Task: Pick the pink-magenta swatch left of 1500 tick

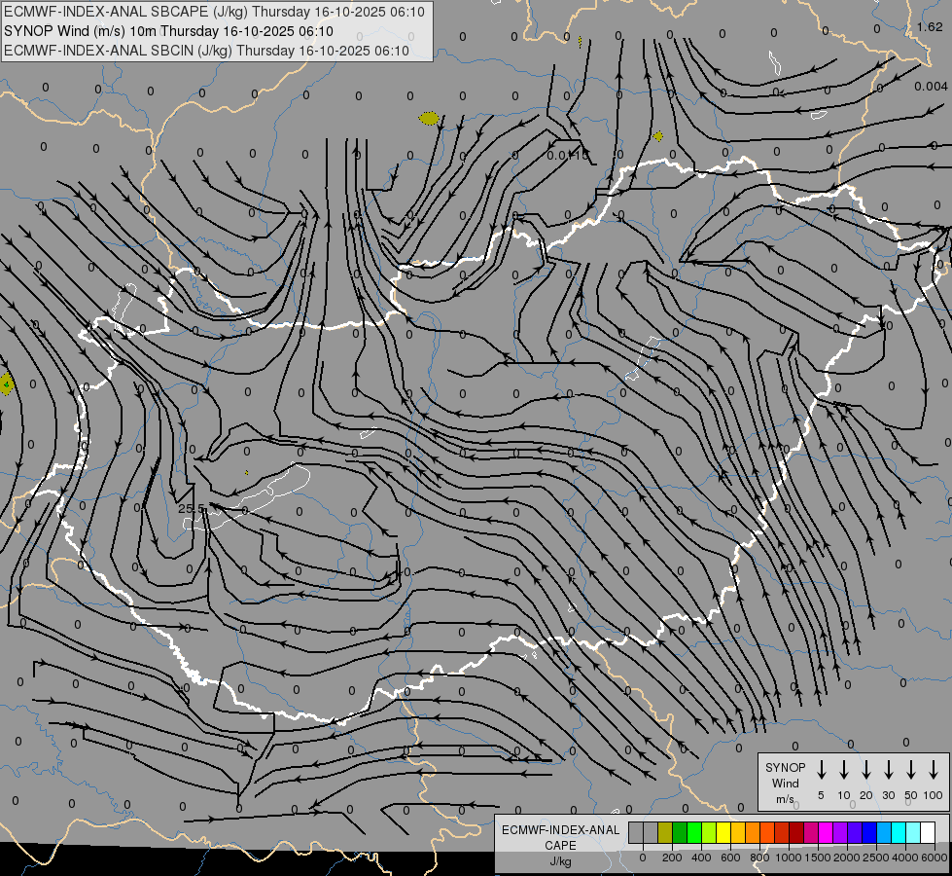Action: (x=811, y=832)
